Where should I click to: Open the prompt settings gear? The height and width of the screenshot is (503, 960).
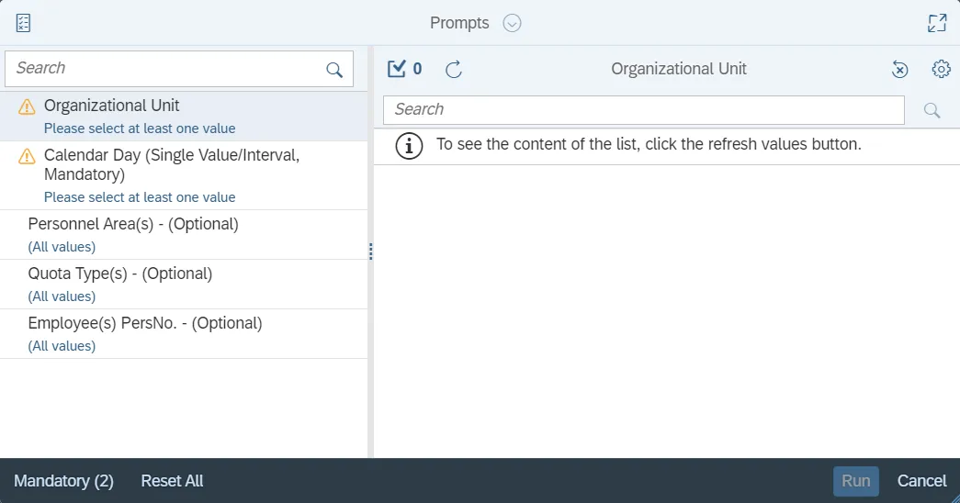pos(941,69)
